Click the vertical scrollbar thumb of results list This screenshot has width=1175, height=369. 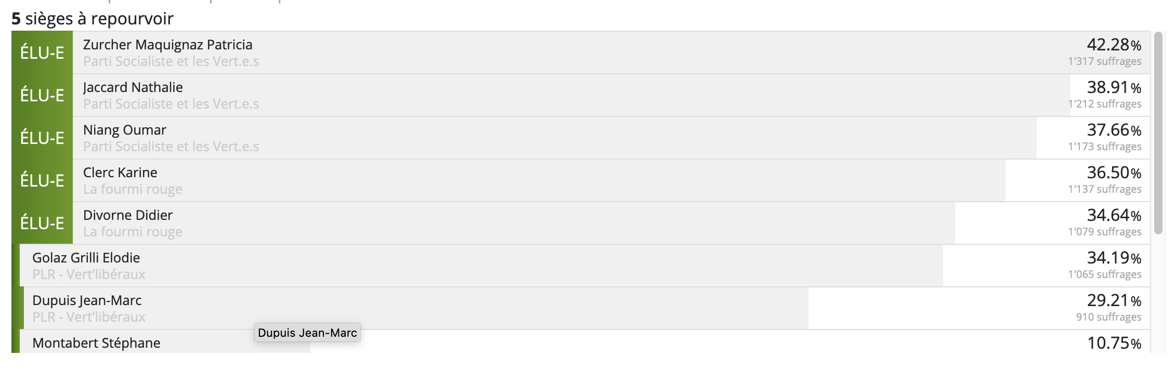(x=1158, y=133)
